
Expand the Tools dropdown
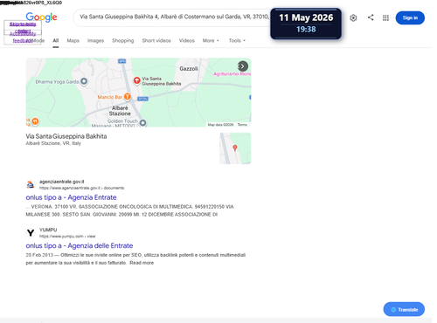tap(237, 41)
